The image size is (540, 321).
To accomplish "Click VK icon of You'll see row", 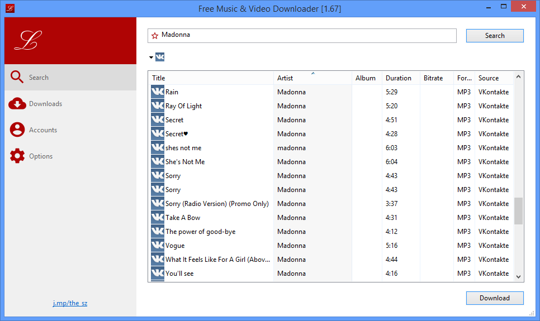I will point(158,273).
